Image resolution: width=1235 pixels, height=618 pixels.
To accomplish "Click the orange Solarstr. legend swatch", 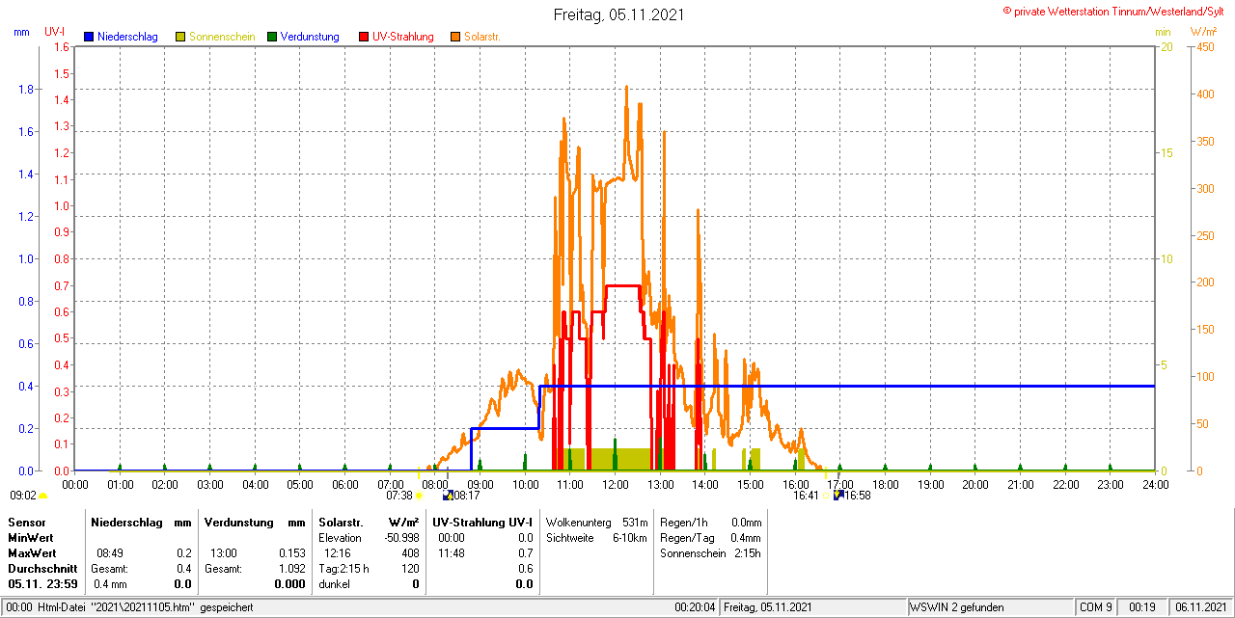I will click(x=455, y=37).
